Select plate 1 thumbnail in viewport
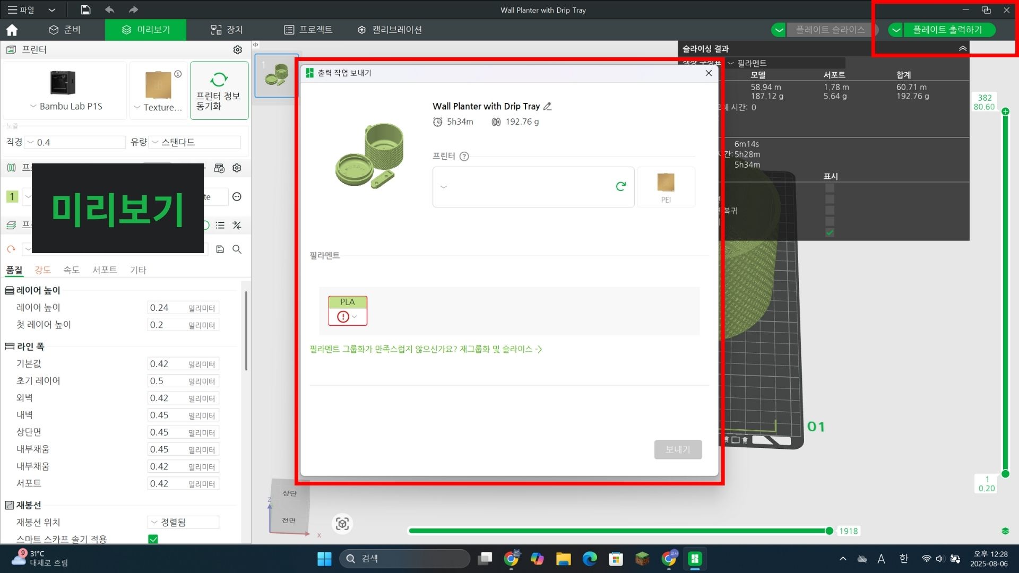Viewport: 1019px width, 573px height. pos(277,75)
